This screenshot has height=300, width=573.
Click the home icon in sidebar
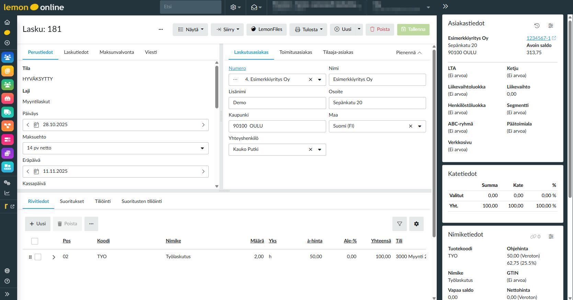point(7,22)
